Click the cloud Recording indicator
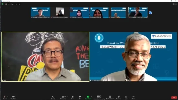This screenshot has height=100, width=178. point(9,4)
